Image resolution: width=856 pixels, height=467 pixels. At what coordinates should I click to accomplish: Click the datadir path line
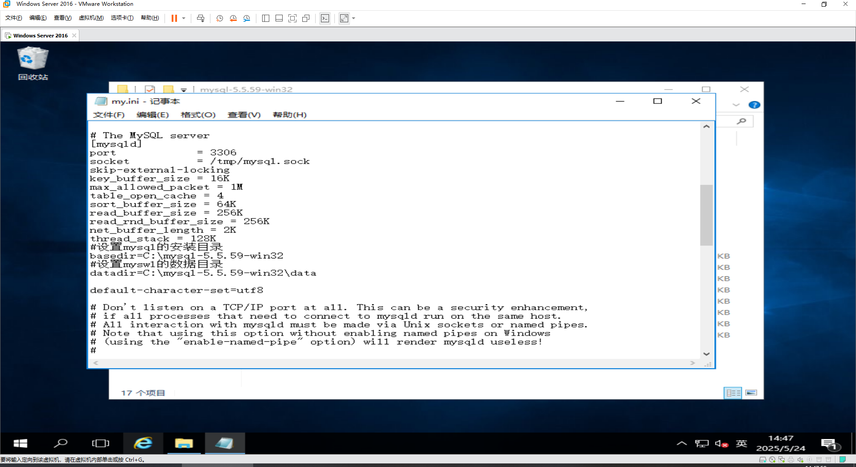coord(203,273)
